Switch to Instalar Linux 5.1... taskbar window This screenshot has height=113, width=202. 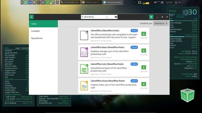pyautogui.click(x=92, y=2)
